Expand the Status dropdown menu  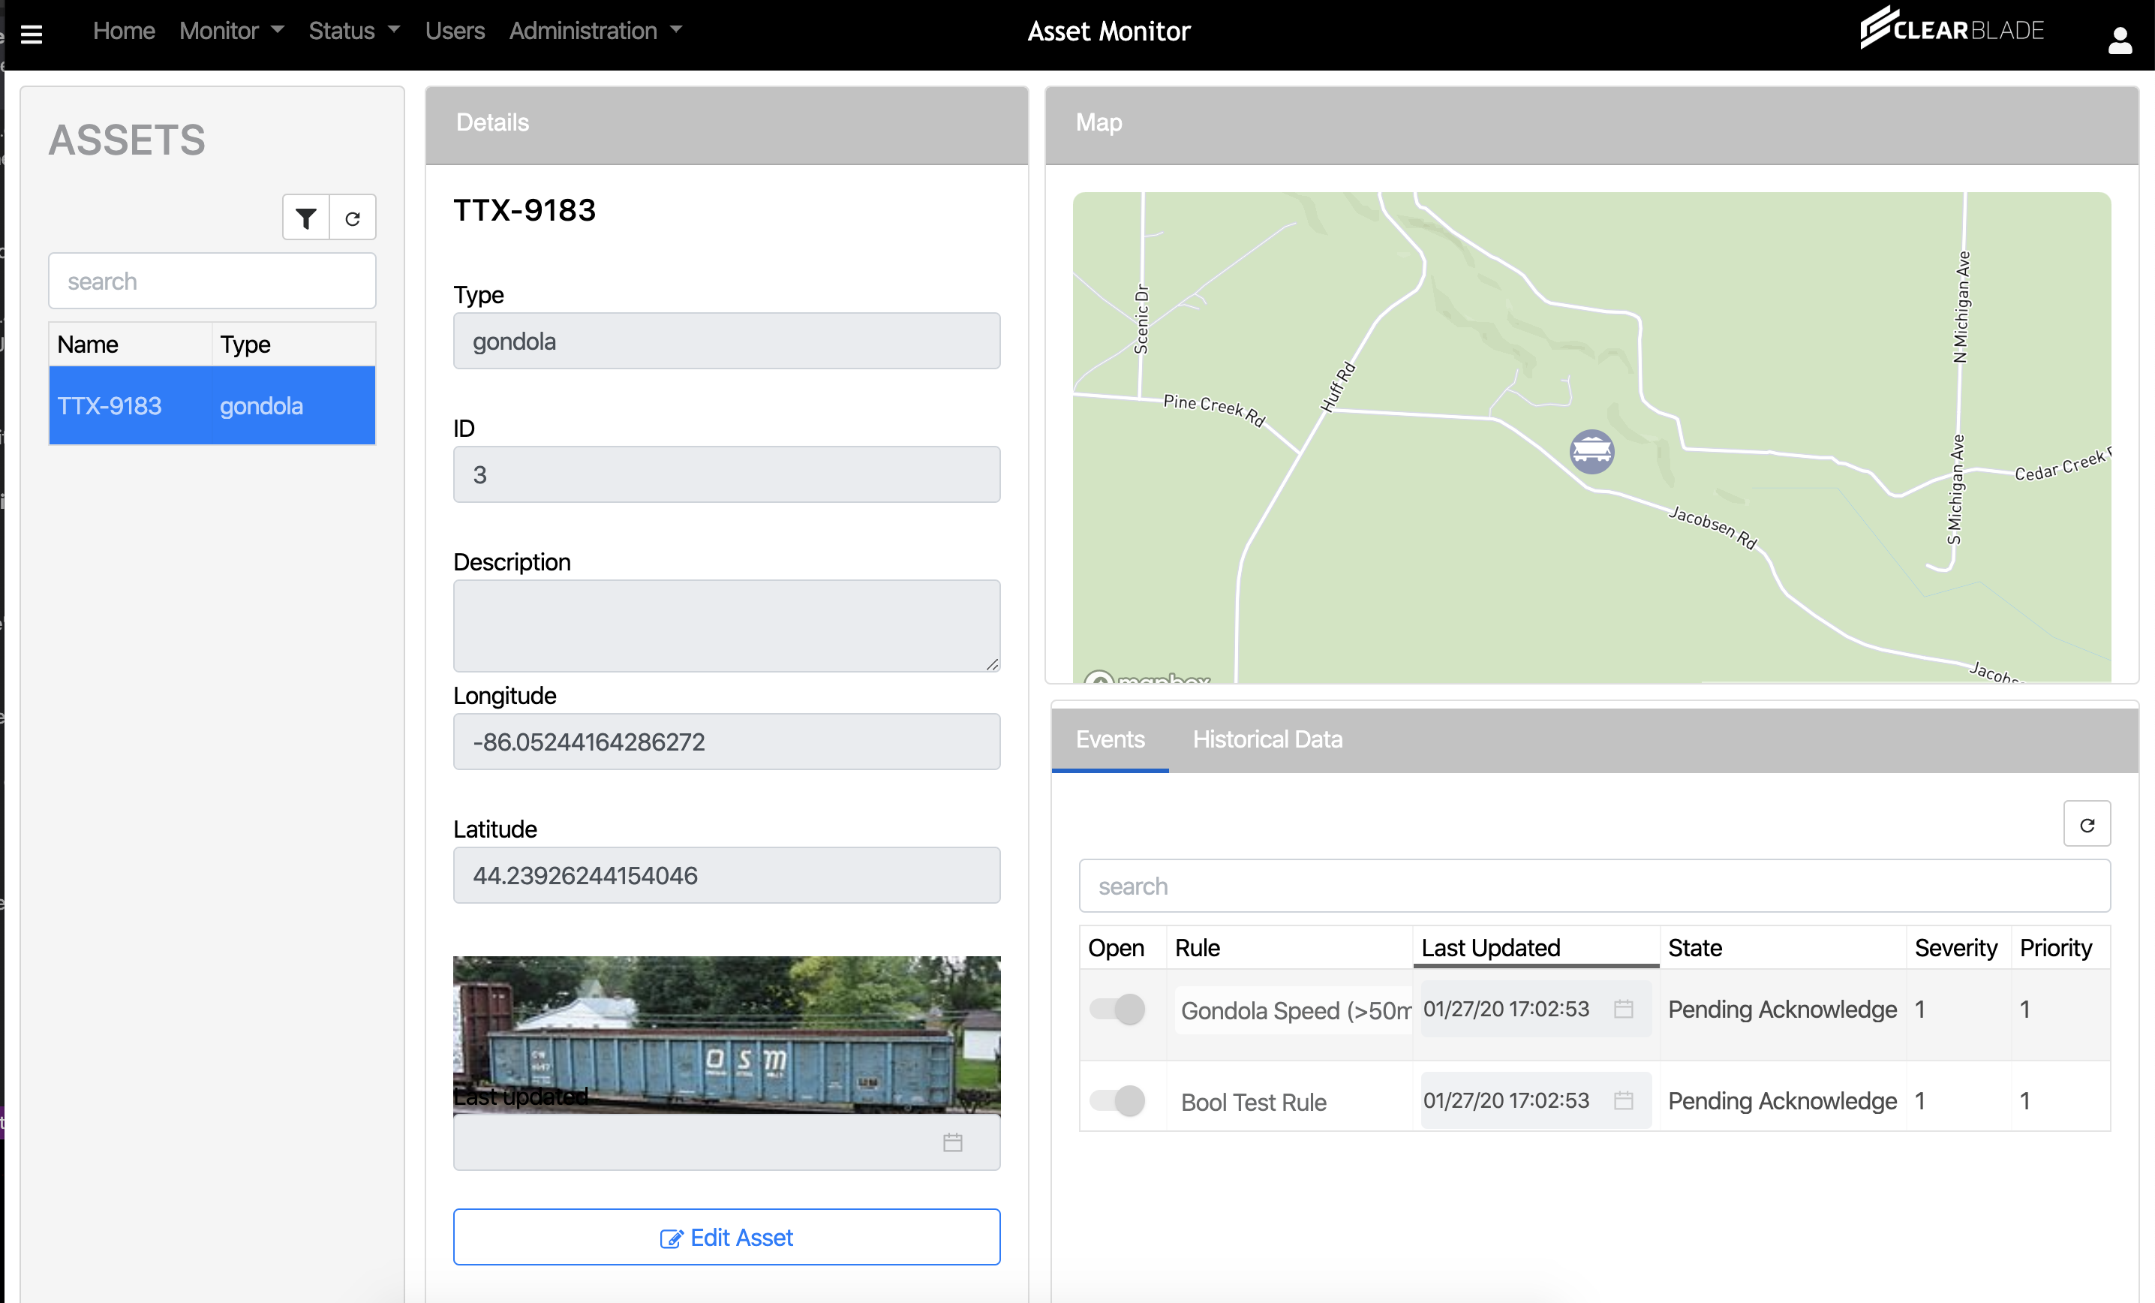point(354,31)
